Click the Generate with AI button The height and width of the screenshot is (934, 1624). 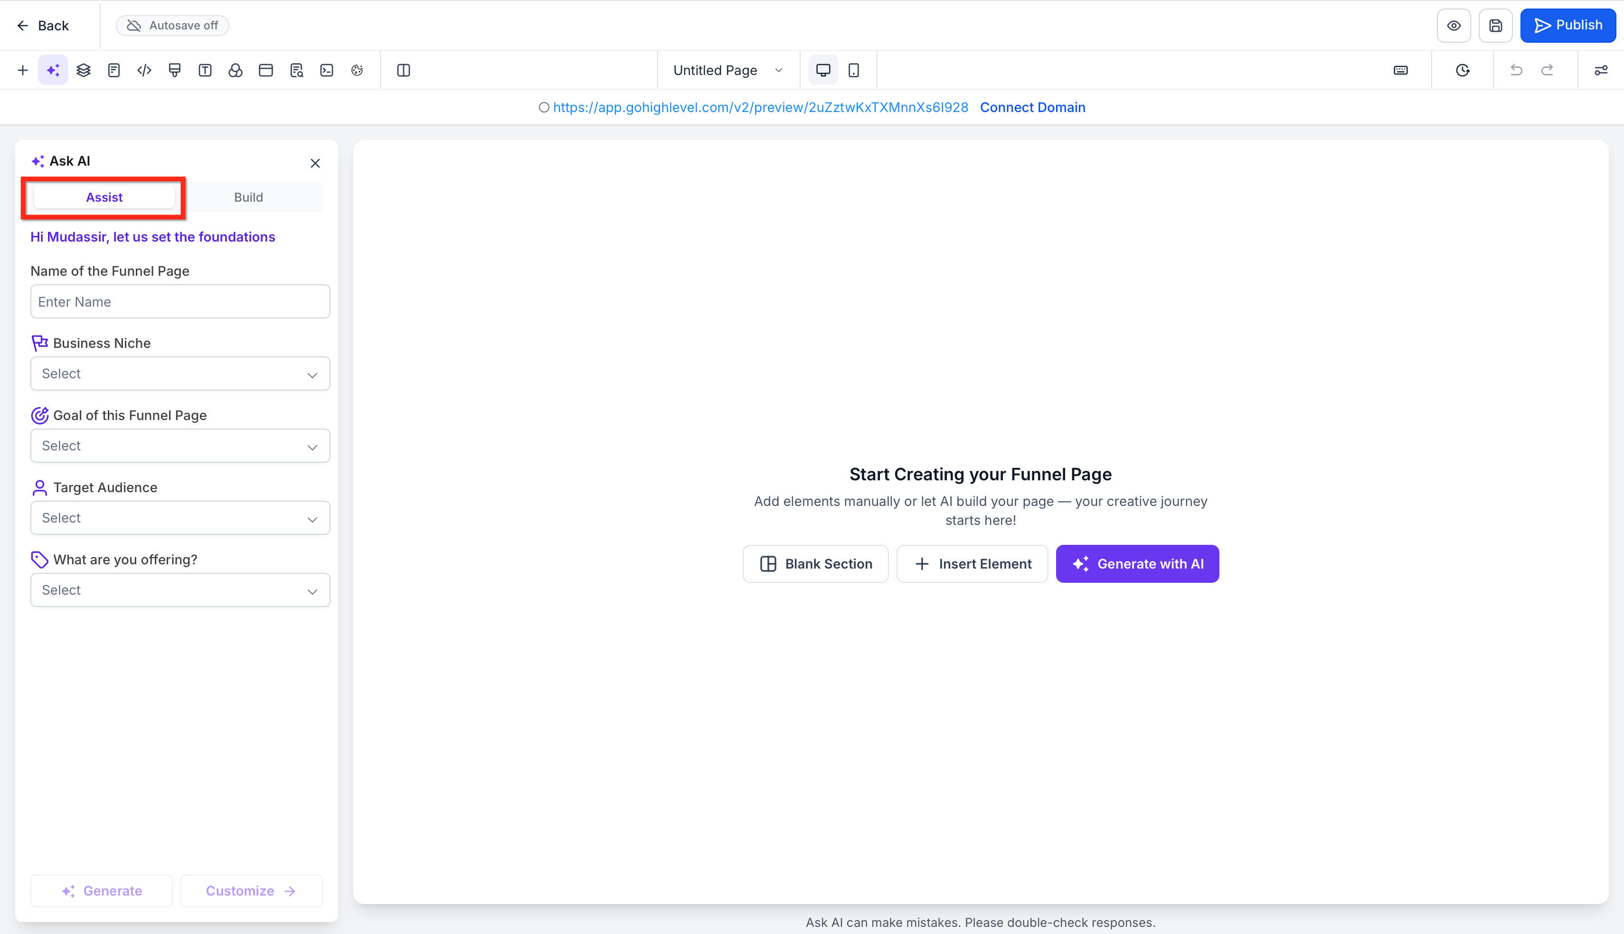[1137, 564]
